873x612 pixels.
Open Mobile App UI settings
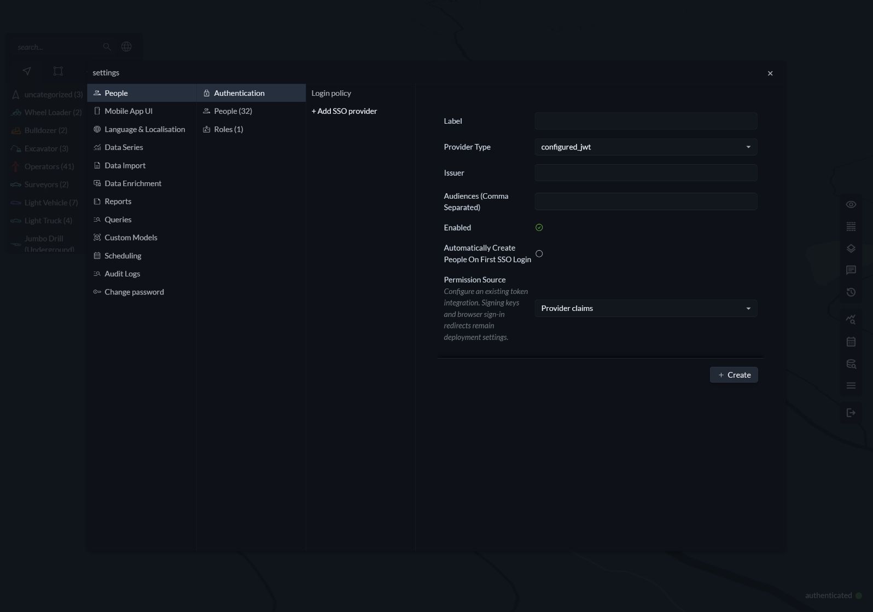click(x=141, y=111)
